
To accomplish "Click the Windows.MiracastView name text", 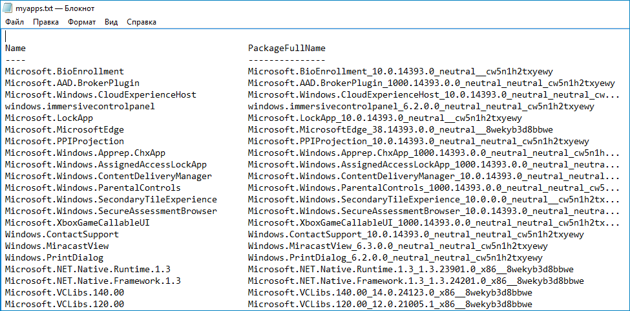I will pyautogui.click(x=57, y=246).
